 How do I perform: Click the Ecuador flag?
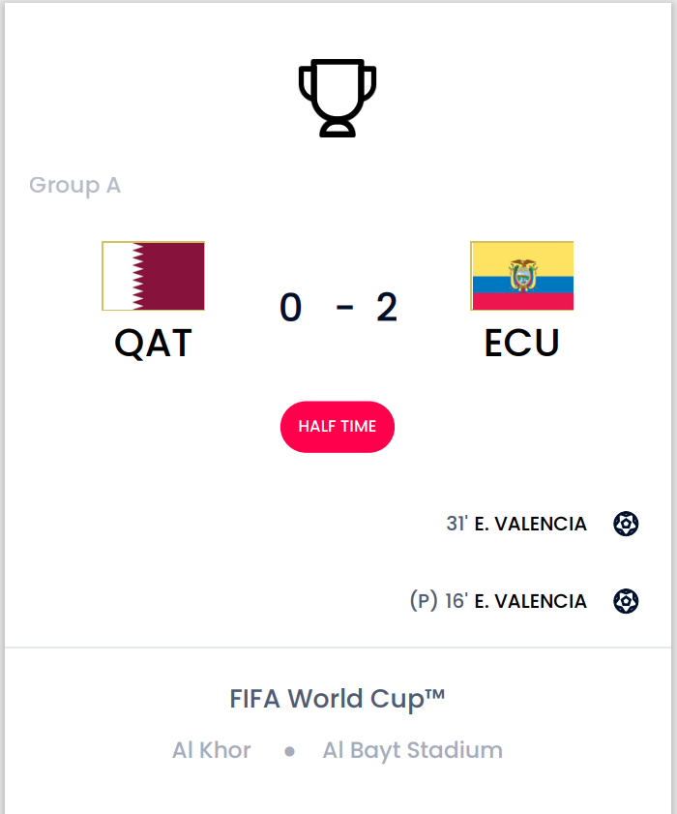[522, 276]
